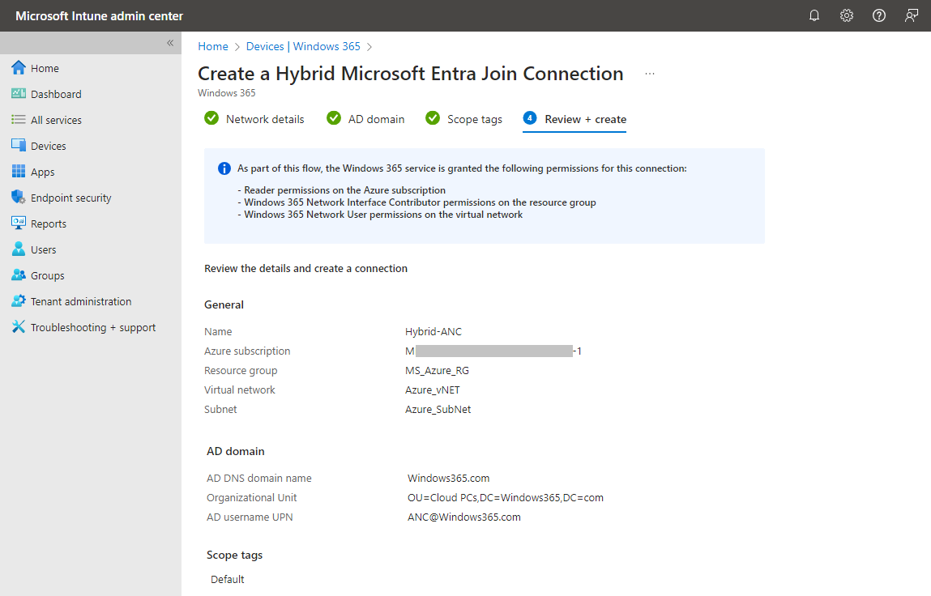
Task: Click the 'Windows 365' subtitle under title
Action: pos(226,93)
